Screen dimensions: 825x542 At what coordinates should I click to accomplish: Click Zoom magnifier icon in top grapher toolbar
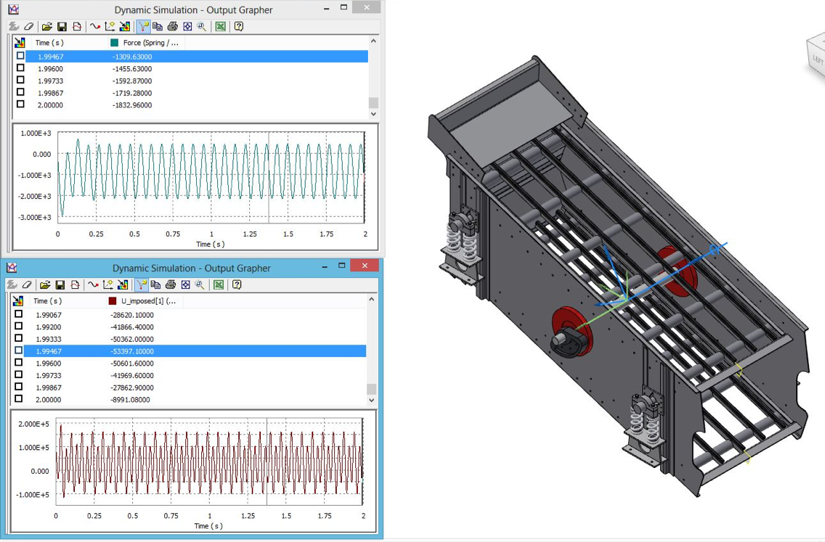pyautogui.click(x=201, y=27)
